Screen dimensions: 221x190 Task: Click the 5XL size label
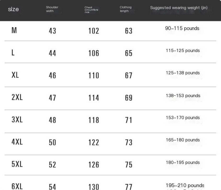(17, 164)
